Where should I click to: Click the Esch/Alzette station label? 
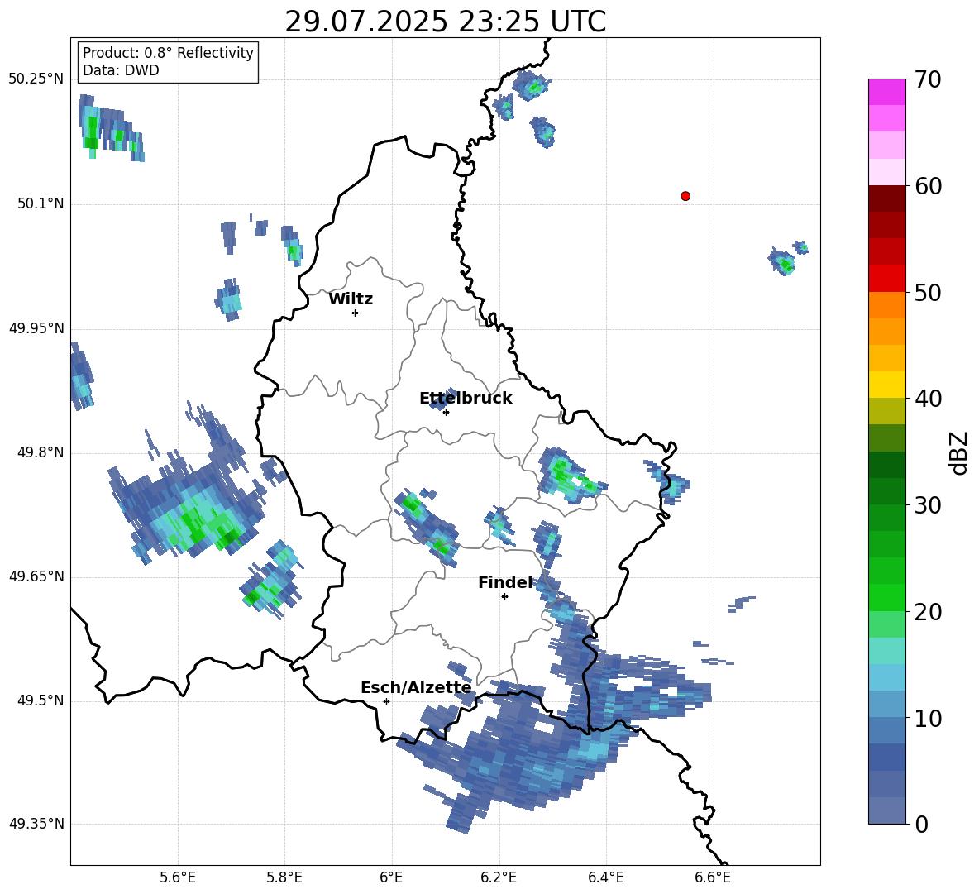(416, 688)
